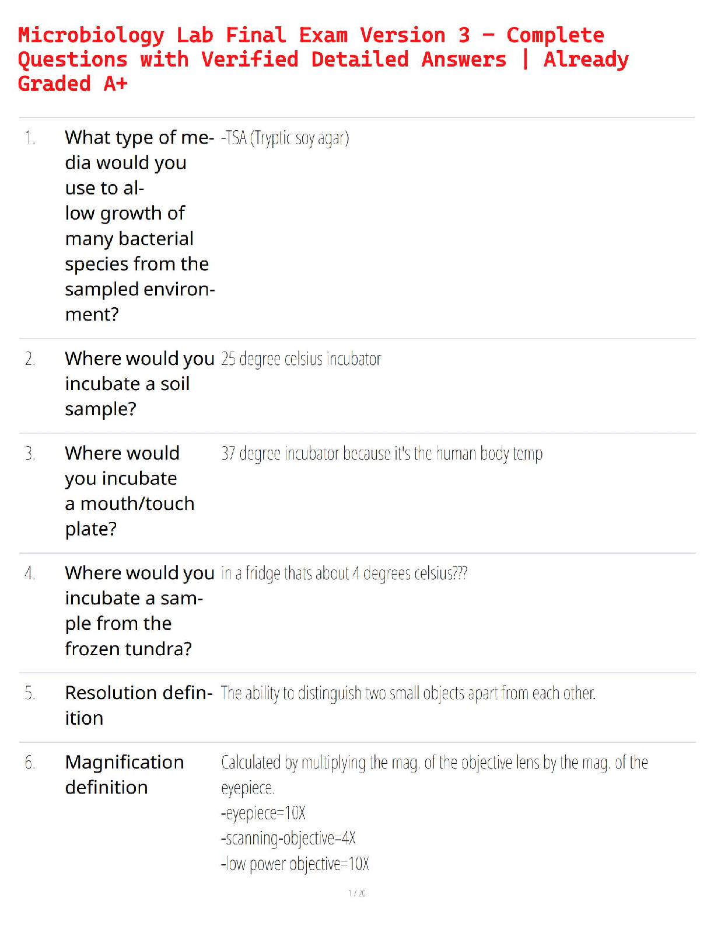Select the soil sample incubation question
The width and height of the screenshot is (714, 925).
pyautogui.click(x=139, y=384)
